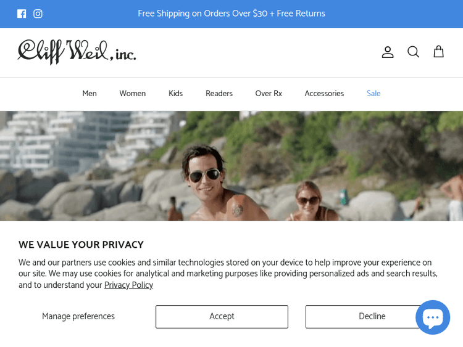This screenshot has height=347, width=463.
Task: Open the Instagram profile icon
Action: coord(38,14)
